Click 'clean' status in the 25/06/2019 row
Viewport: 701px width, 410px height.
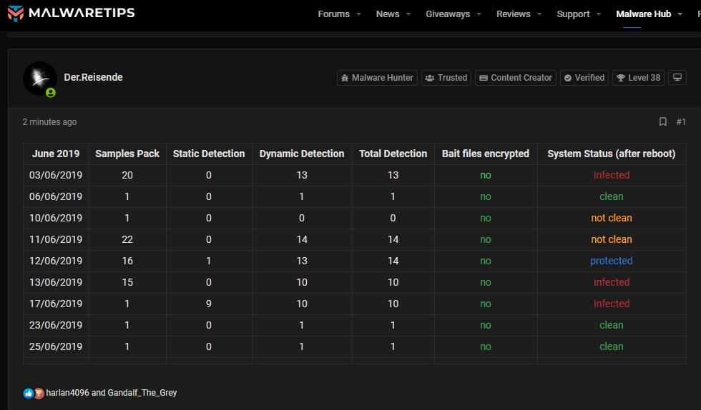(x=612, y=346)
